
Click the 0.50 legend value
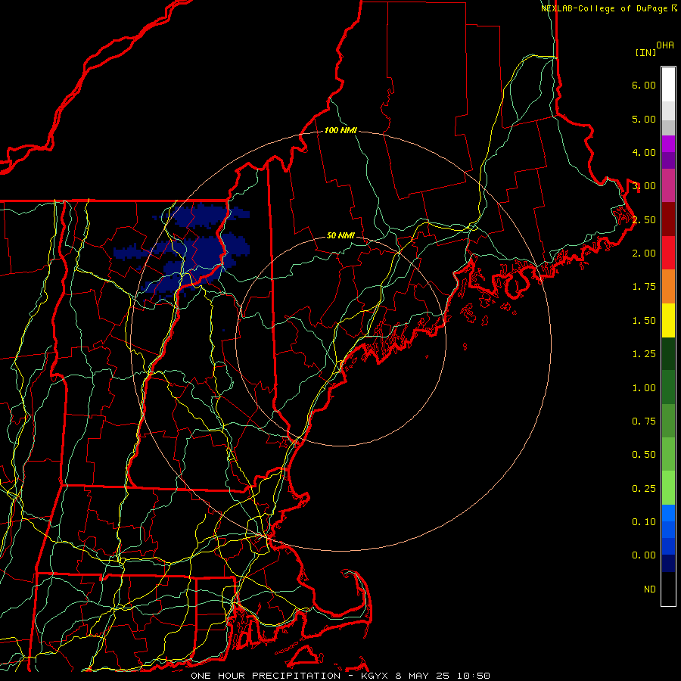(x=644, y=455)
